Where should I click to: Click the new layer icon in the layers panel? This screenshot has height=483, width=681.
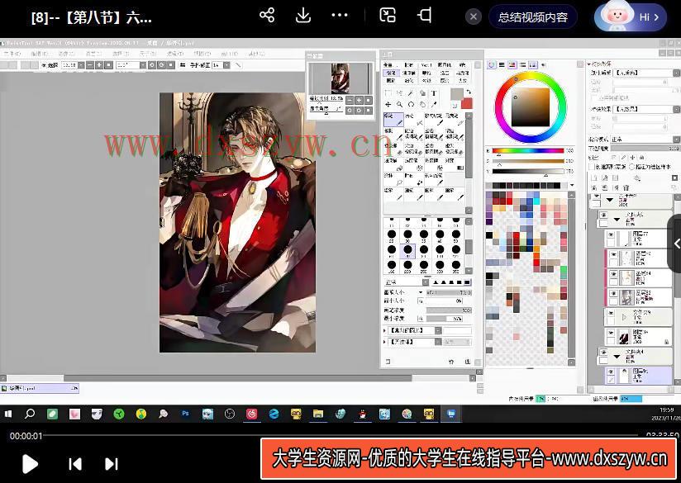coord(593,178)
